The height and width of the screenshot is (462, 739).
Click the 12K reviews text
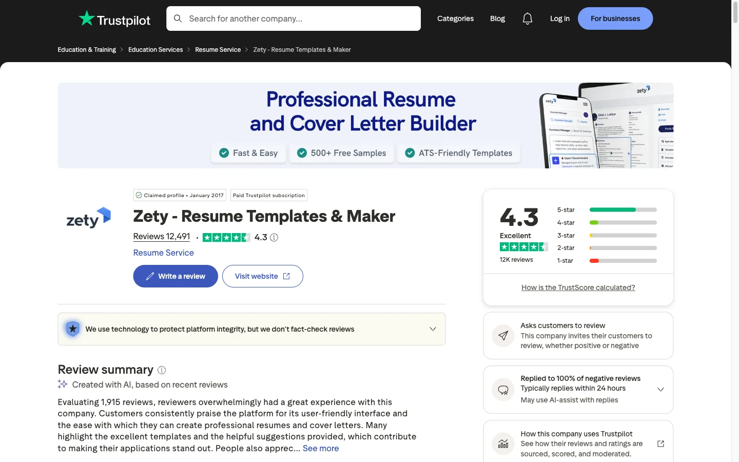tap(516, 260)
